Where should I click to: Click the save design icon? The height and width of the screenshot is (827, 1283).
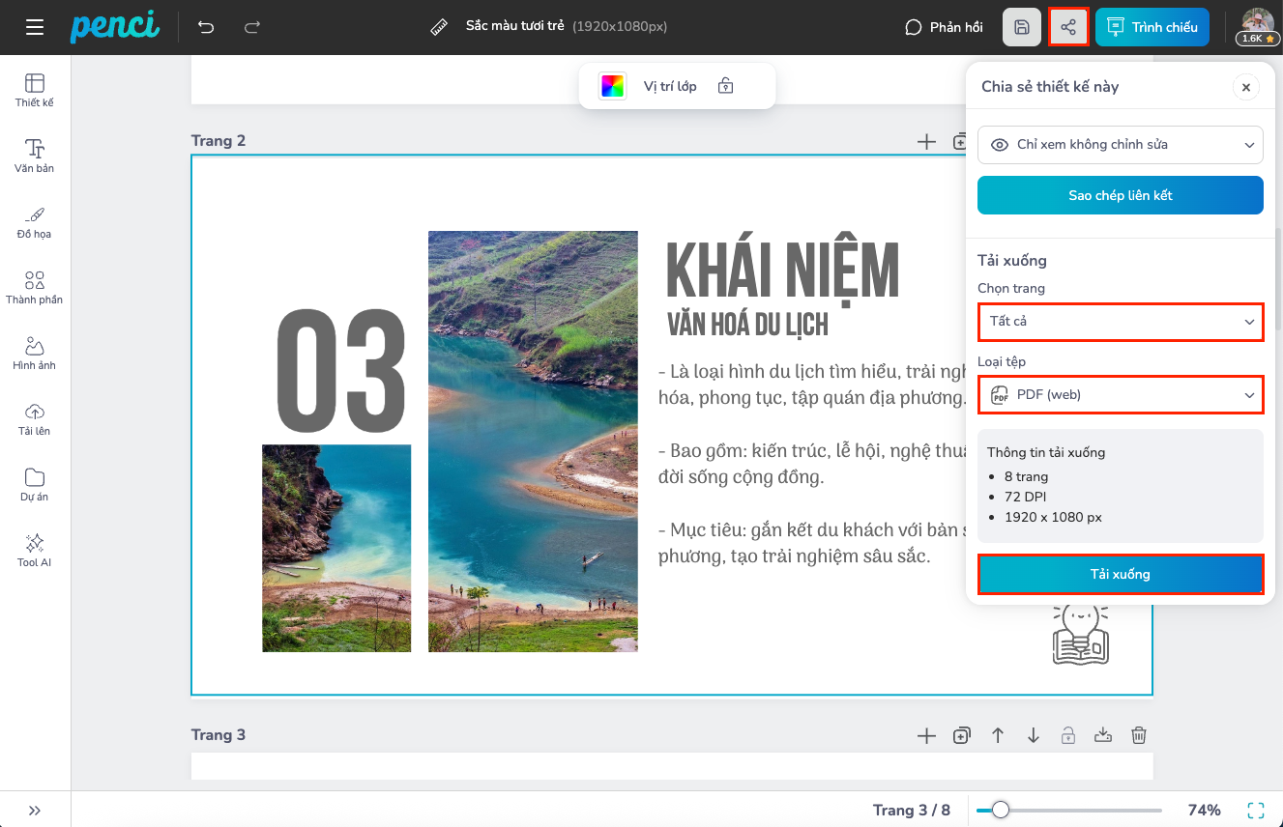[1022, 27]
